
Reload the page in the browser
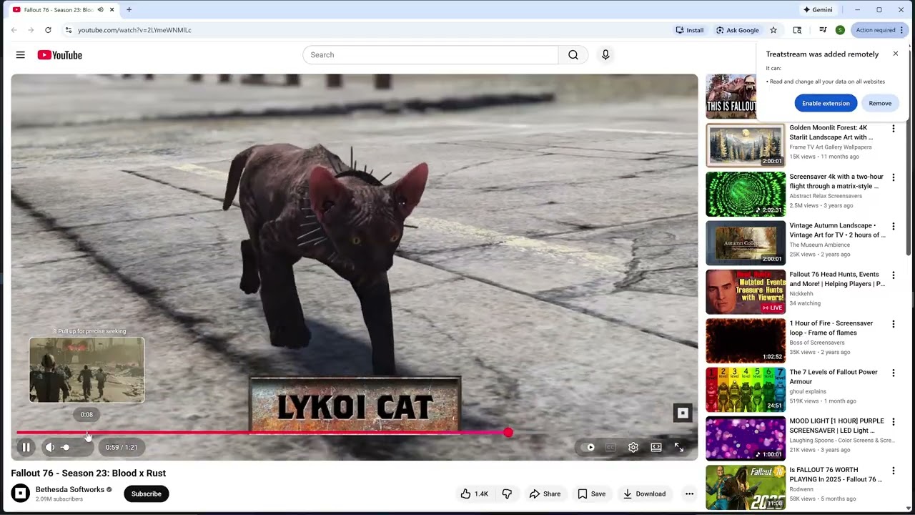pos(48,30)
